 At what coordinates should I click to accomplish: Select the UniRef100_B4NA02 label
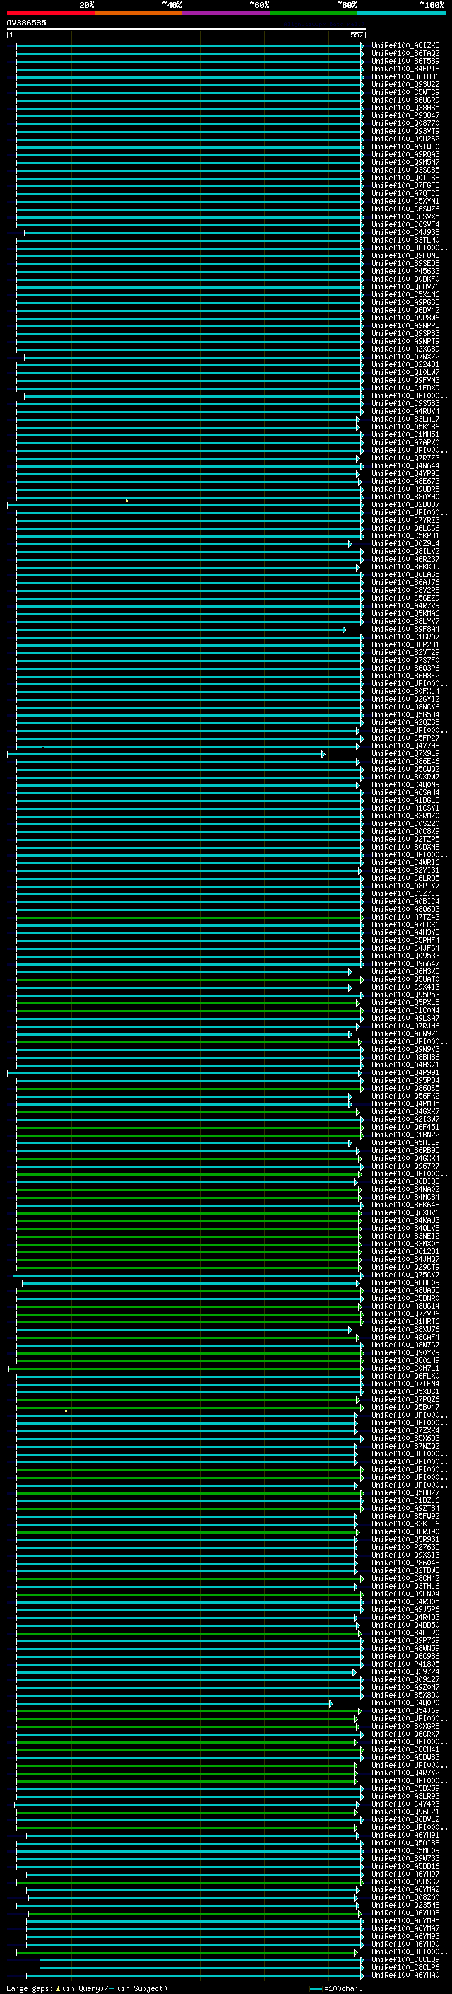tap(405, 1190)
